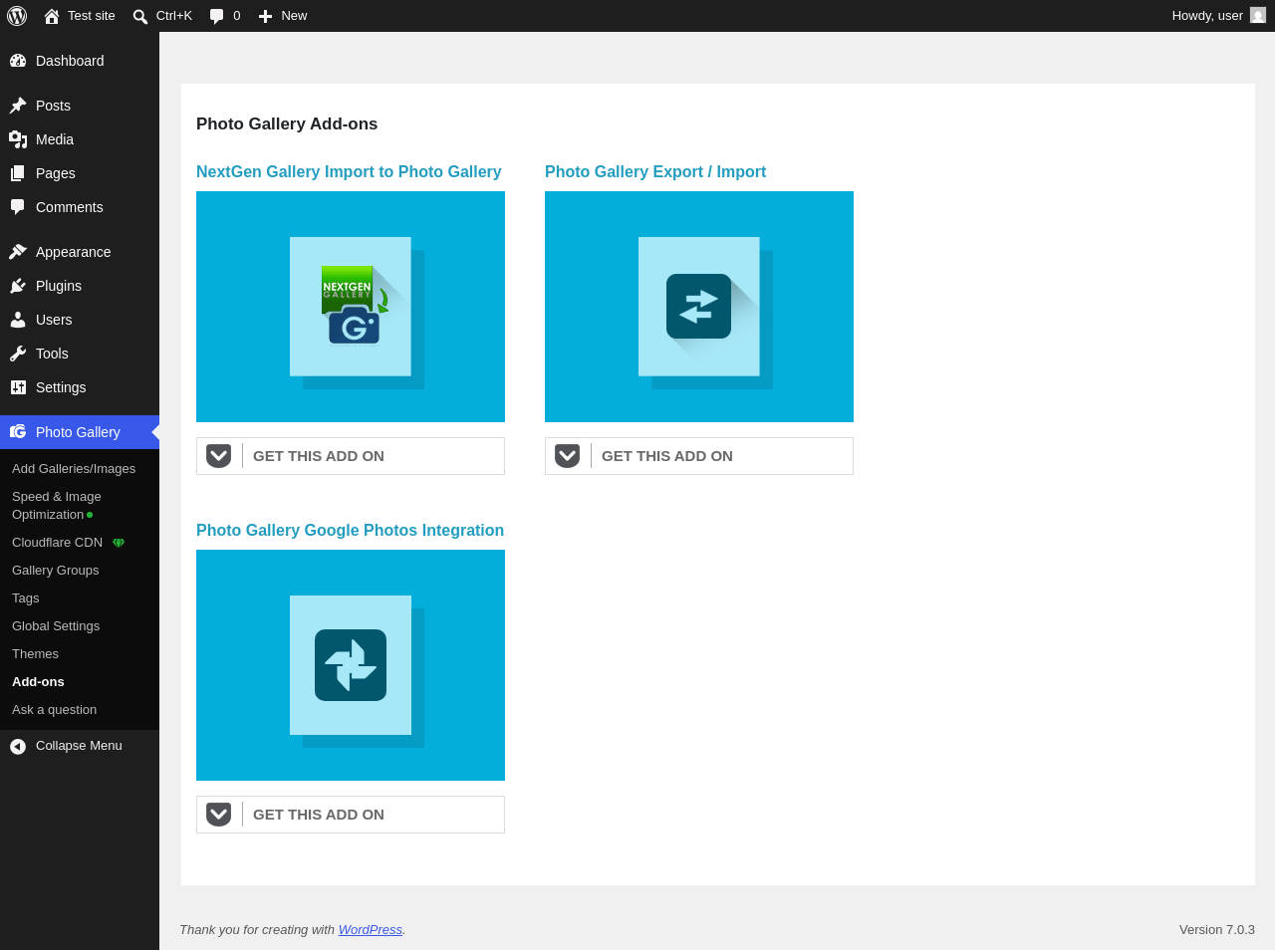The image size is (1275, 950).
Task: Open Ask a question submenu
Action: tap(80, 710)
